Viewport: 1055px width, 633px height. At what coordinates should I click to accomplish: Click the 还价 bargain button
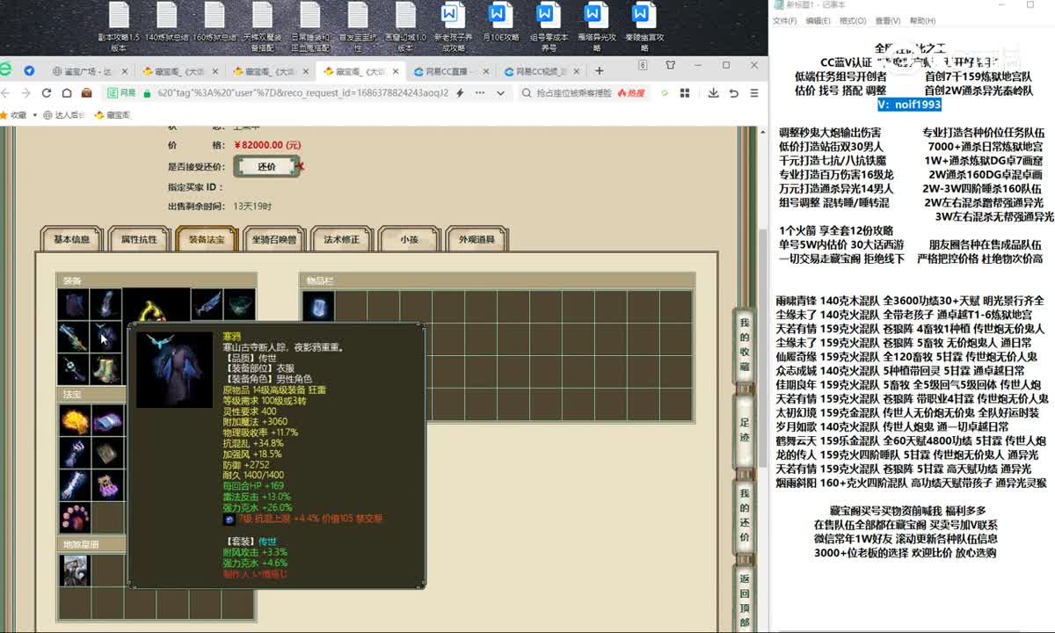click(x=266, y=166)
